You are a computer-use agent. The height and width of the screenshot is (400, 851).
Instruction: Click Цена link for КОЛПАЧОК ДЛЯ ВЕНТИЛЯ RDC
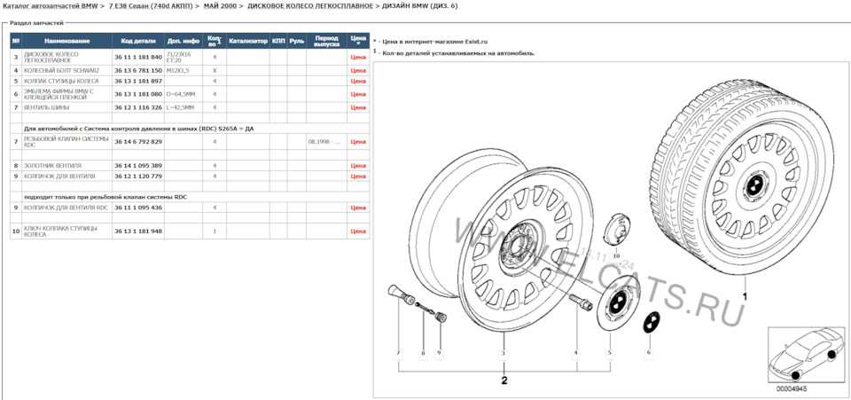(x=358, y=208)
